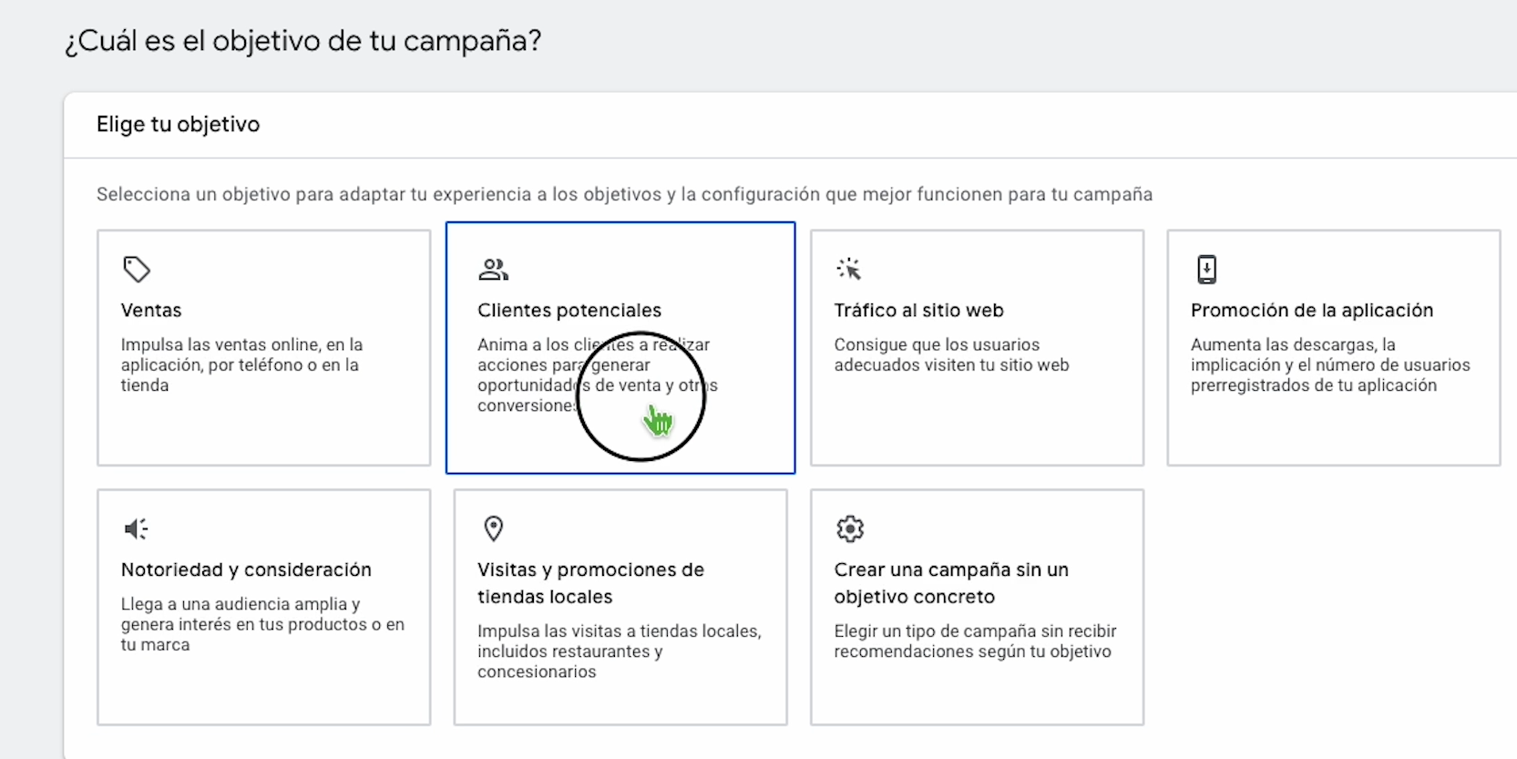Click the megaphone icon for Notoriedad y consideración
Viewport: 1517px width, 759px height.
(x=137, y=528)
